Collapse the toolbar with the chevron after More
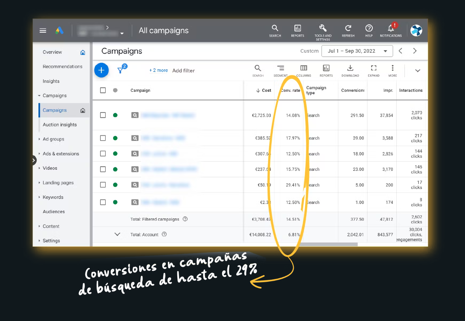The image size is (465, 321). [x=418, y=70]
